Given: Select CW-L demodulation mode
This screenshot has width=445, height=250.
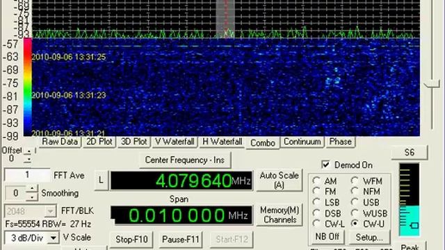Looking at the screenshot, I should click(317, 224).
